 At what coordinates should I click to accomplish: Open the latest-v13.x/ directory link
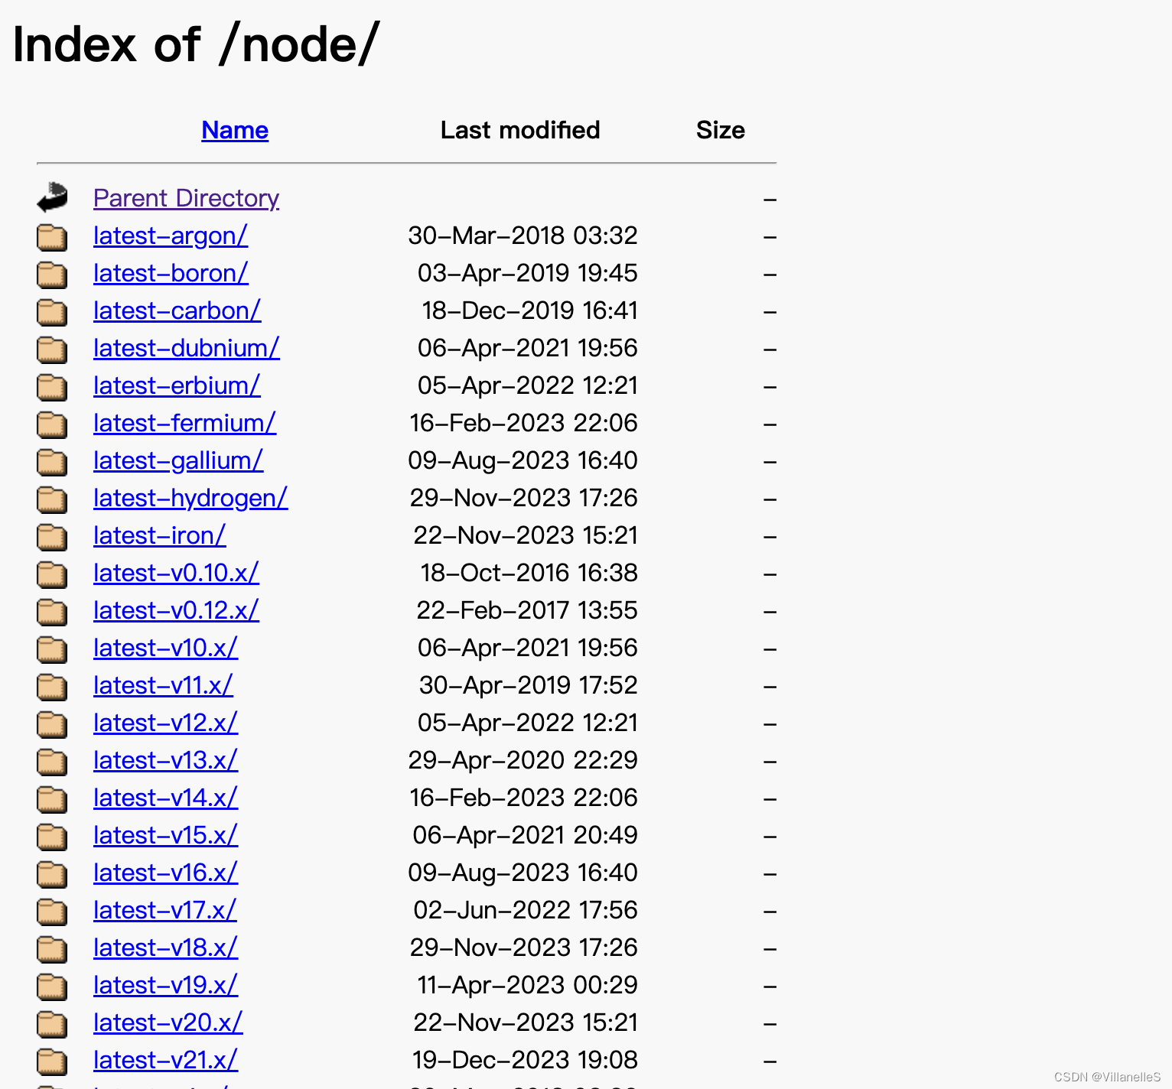click(x=165, y=760)
